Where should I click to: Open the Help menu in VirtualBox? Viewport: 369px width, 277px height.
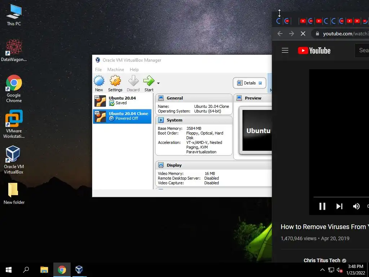pyautogui.click(x=134, y=70)
